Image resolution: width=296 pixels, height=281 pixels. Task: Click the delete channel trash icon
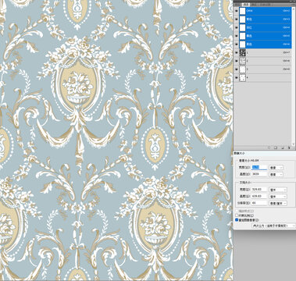coord(289,148)
